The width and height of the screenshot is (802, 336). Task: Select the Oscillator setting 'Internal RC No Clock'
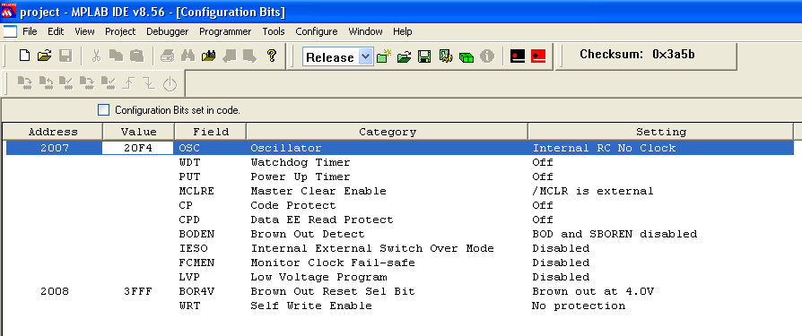604,148
